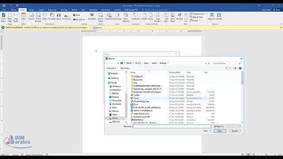Switch to the Home tab

pos(14,10)
